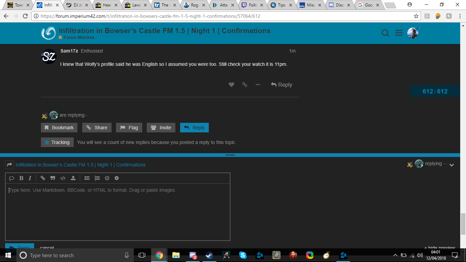Show hidden system tray icons

pos(395,255)
